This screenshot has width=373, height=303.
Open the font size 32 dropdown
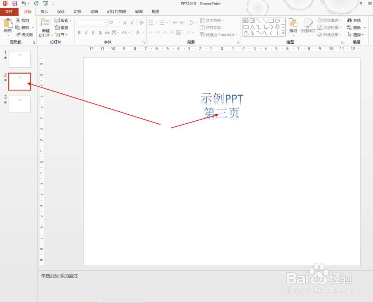[119, 23]
